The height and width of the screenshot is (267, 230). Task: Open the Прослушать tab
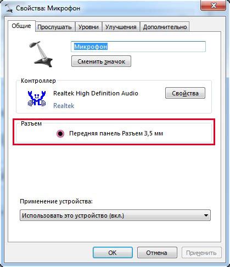[x=54, y=27]
